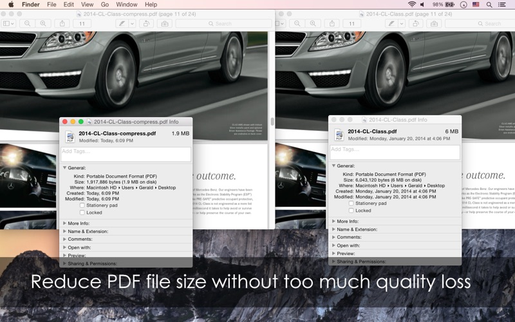Click the Add Tags field in the compress.pdf Info window
The width and height of the screenshot is (515, 322).
coord(126,154)
